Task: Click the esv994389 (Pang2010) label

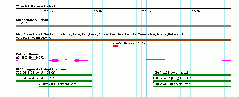Action: (129, 43)
